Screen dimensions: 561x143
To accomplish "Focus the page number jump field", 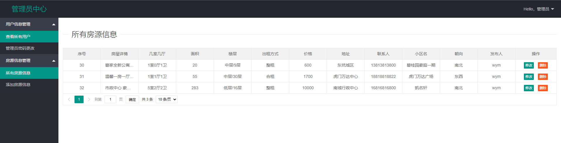I will 110,99.
